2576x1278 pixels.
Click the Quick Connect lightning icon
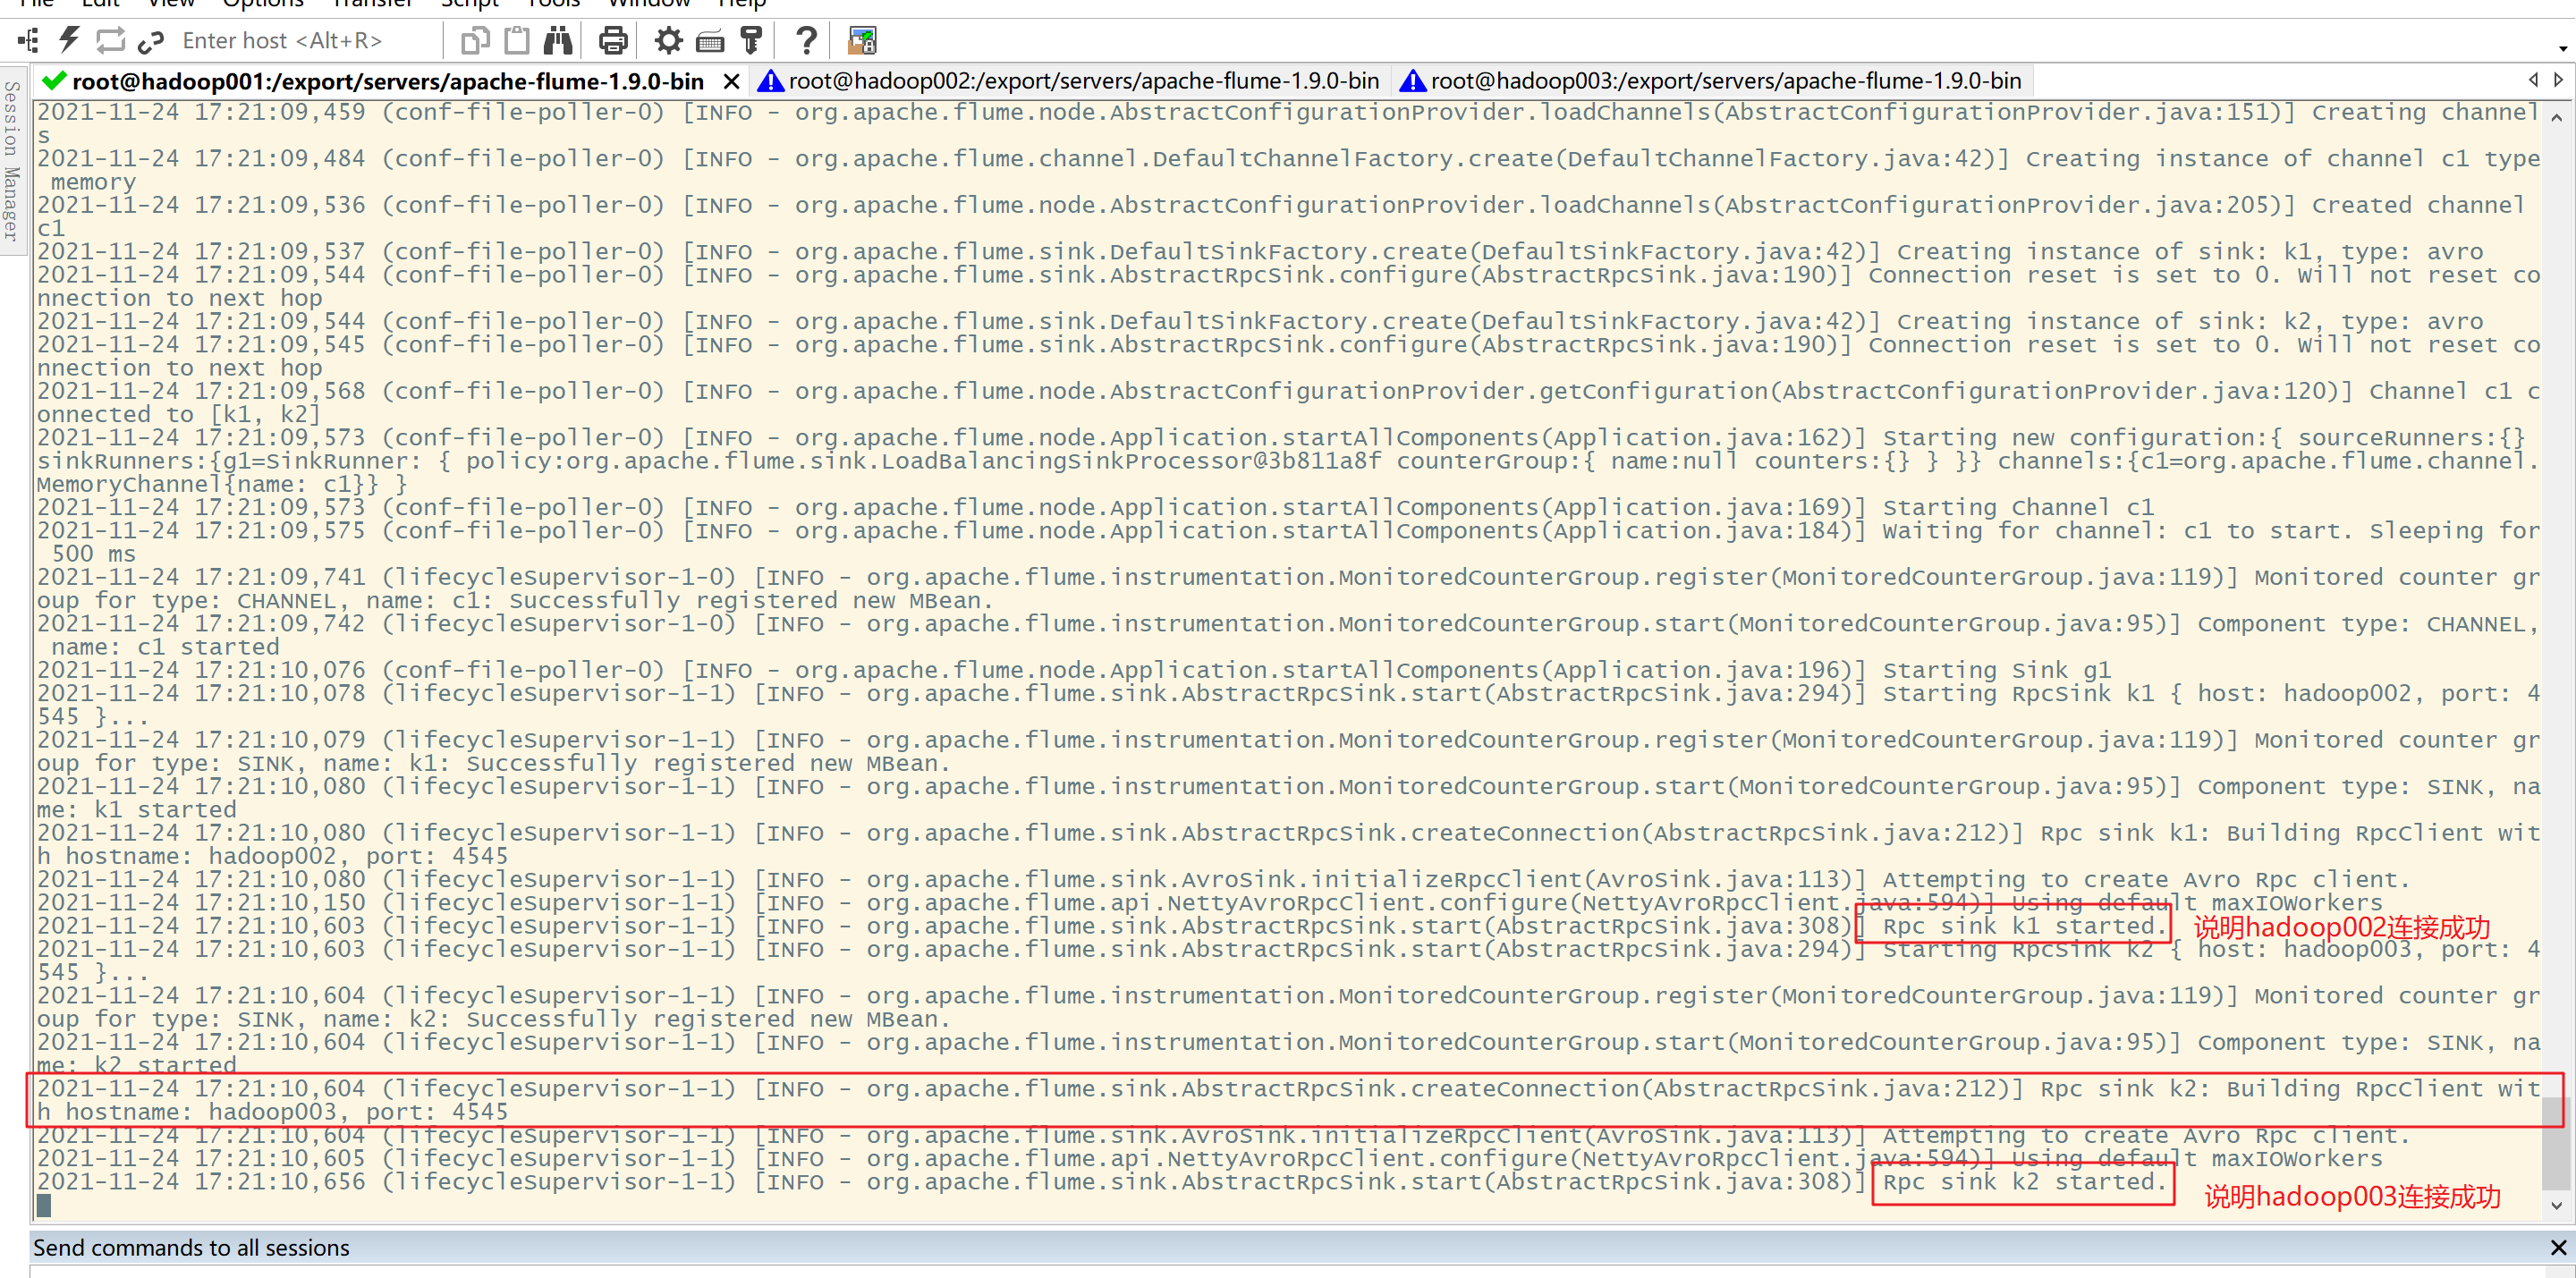(68, 41)
